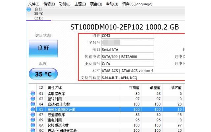The width and height of the screenshot is (211, 132).
Task: Select the C: D: disk tab at top
Action: [x=39, y=14]
